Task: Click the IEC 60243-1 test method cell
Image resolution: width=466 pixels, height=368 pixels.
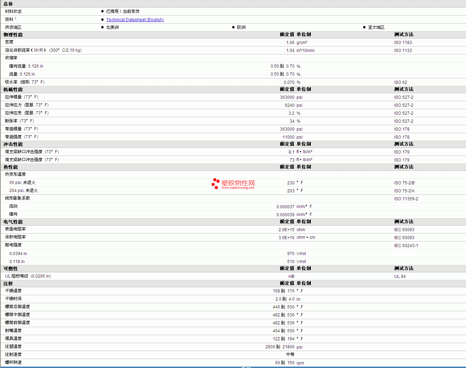Action: point(406,246)
